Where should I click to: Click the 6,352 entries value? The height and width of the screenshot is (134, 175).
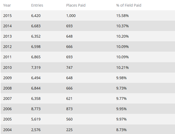click(x=36, y=36)
